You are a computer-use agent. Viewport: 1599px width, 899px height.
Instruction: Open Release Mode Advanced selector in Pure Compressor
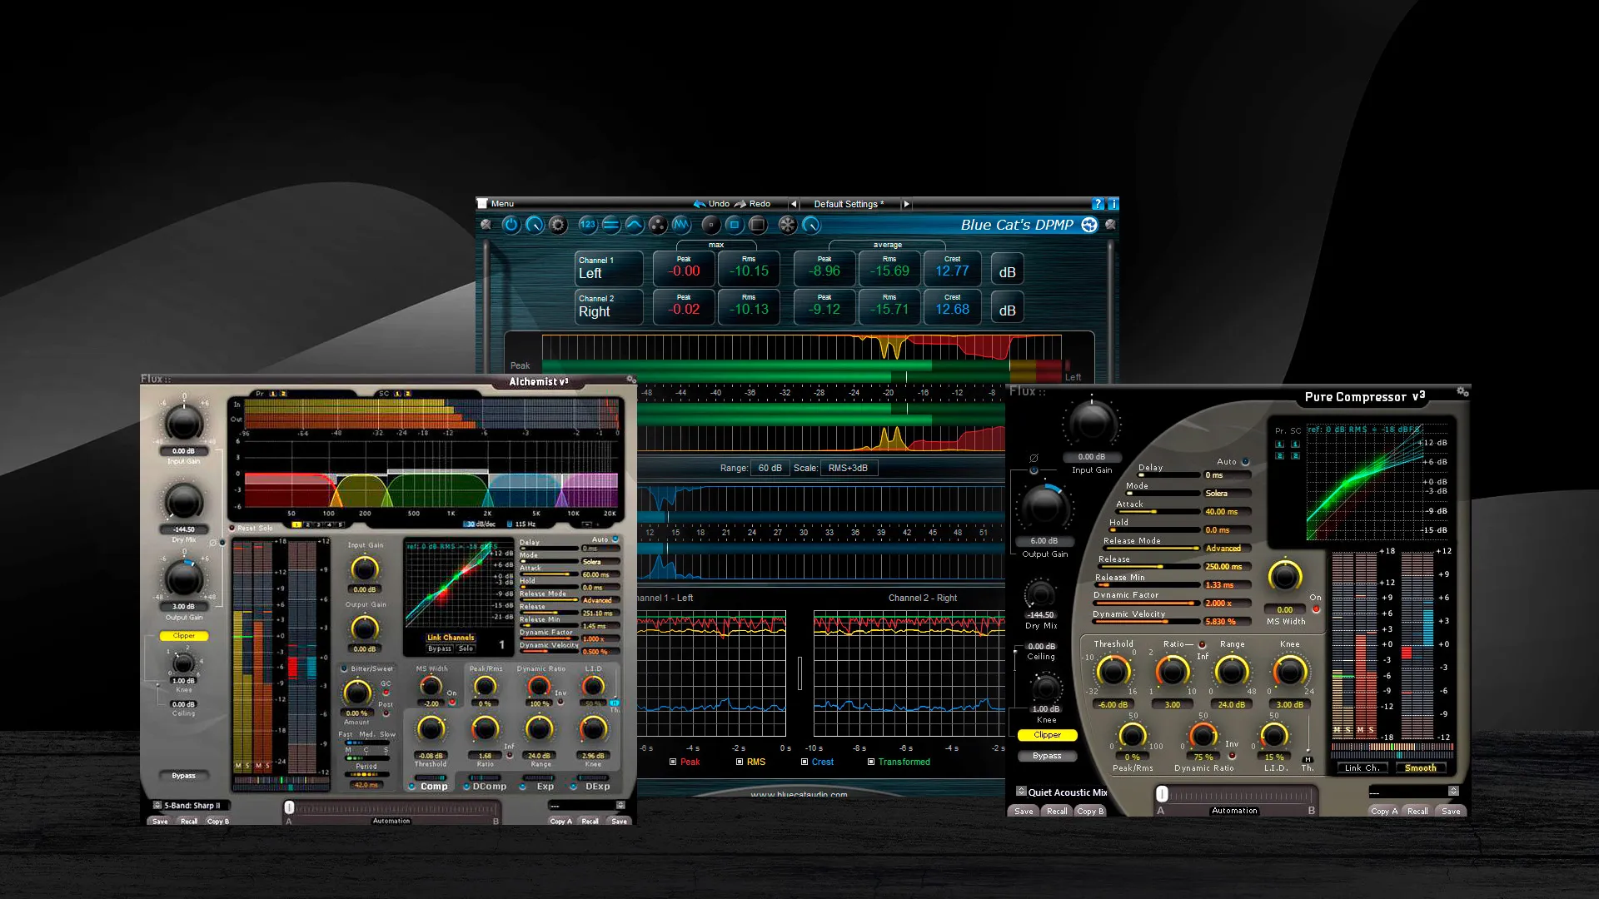pos(1227,549)
